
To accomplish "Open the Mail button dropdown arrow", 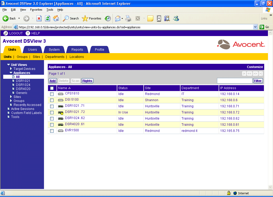I will coord(122,18).
